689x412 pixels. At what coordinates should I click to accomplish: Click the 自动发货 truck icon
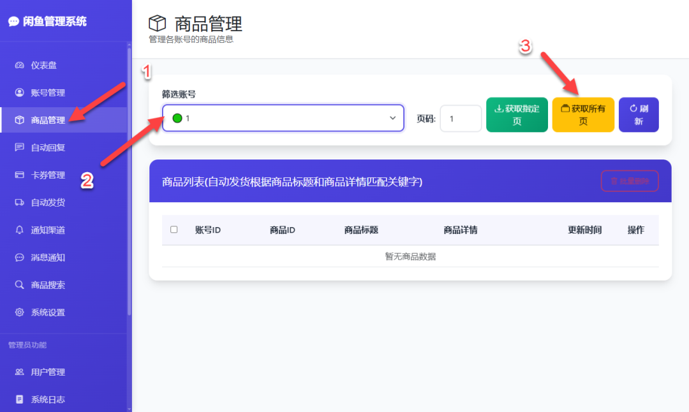tap(19, 203)
